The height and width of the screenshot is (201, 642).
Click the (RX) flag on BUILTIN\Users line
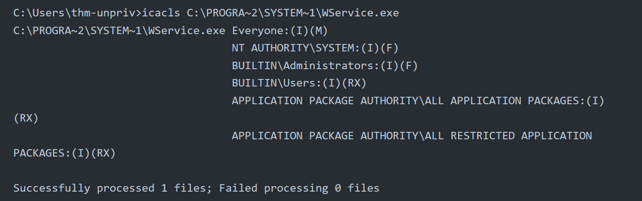(354, 83)
